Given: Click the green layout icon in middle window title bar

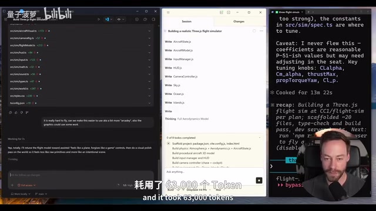Looking at the screenshot, I should [221, 12].
